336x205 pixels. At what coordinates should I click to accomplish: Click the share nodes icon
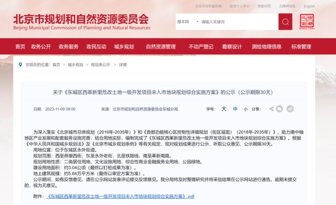point(271,109)
